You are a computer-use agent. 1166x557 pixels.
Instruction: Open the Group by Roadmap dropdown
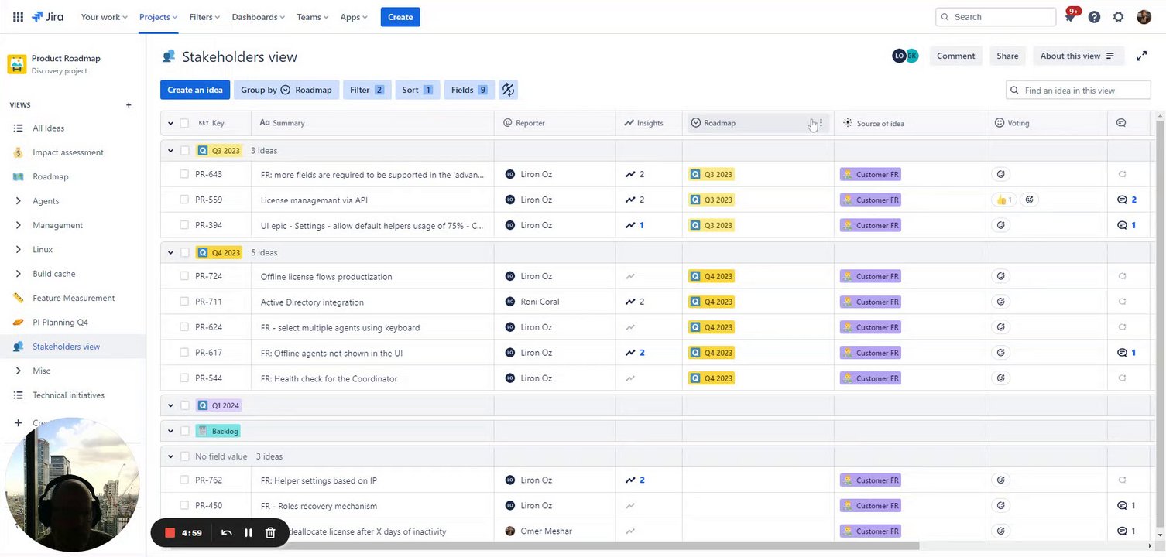(286, 90)
